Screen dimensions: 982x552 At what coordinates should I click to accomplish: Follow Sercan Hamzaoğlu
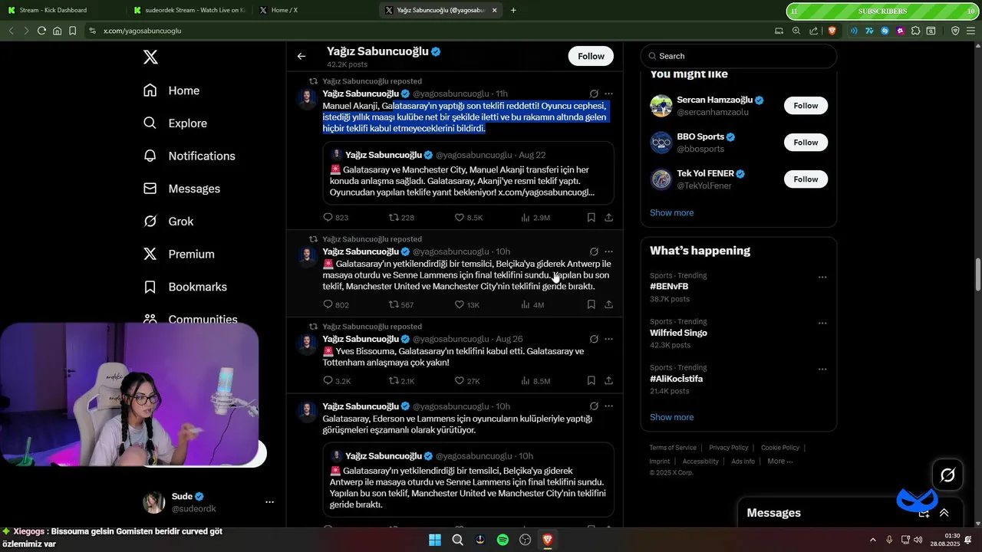pyautogui.click(x=806, y=106)
